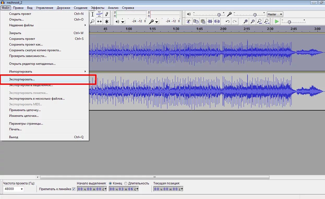This screenshot has height=199, width=325.
Task: Click the Trim audio icon
Action: (210, 21)
